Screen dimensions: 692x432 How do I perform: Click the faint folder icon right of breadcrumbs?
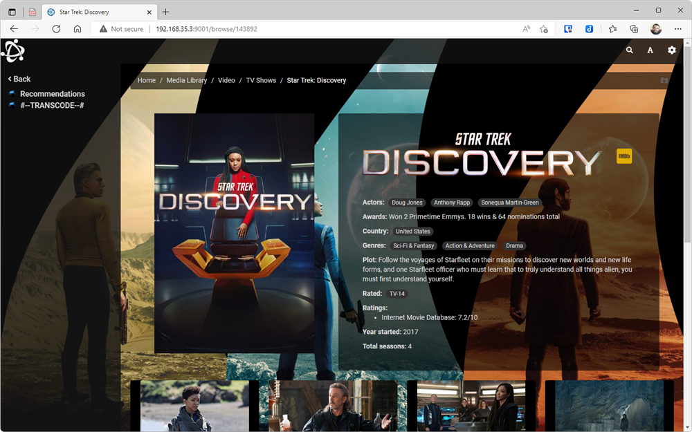[x=664, y=81]
